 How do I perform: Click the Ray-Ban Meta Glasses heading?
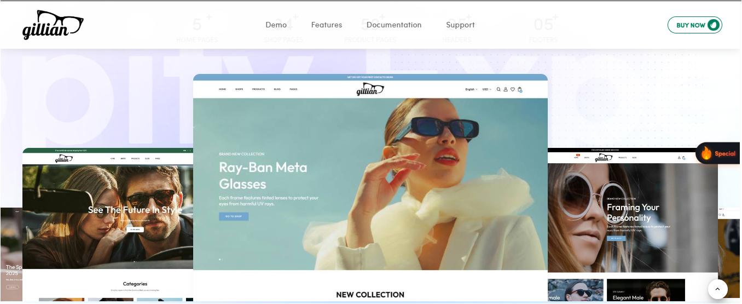(x=263, y=175)
